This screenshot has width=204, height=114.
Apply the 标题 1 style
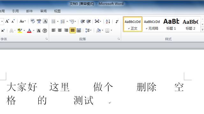coord(171,24)
